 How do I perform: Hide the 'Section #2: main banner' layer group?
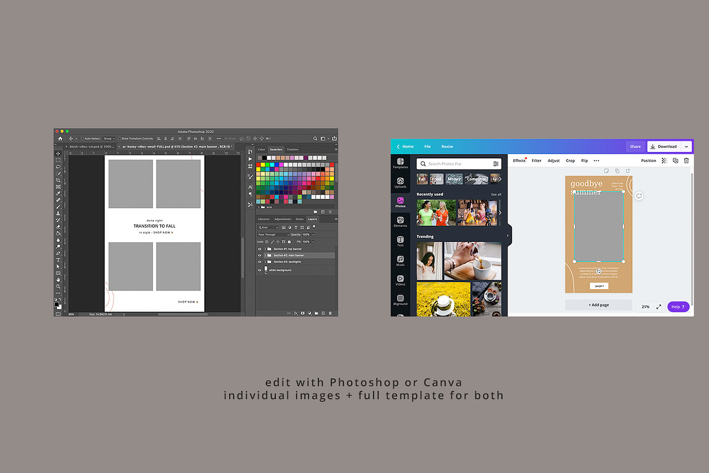(x=259, y=255)
